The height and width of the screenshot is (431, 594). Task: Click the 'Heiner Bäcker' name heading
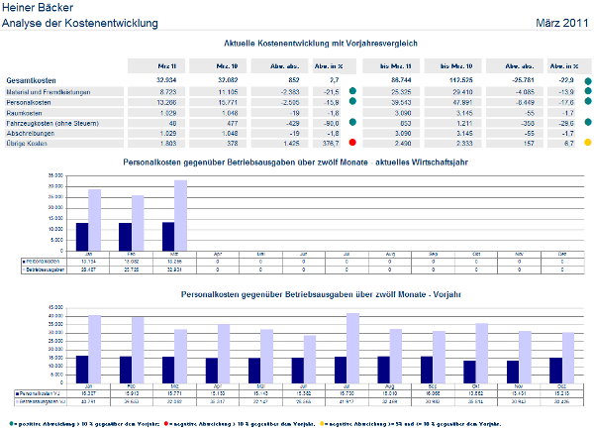(38, 7)
